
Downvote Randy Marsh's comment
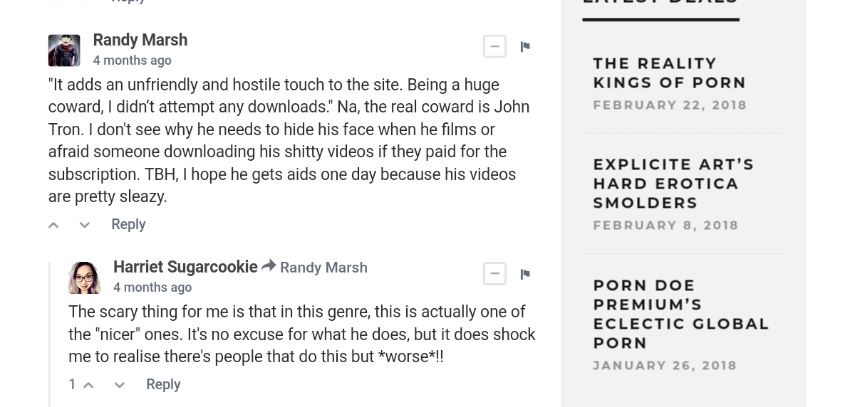click(x=85, y=225)
